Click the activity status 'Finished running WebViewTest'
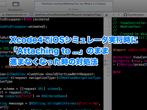147x110 pixels. pos(73,4)
